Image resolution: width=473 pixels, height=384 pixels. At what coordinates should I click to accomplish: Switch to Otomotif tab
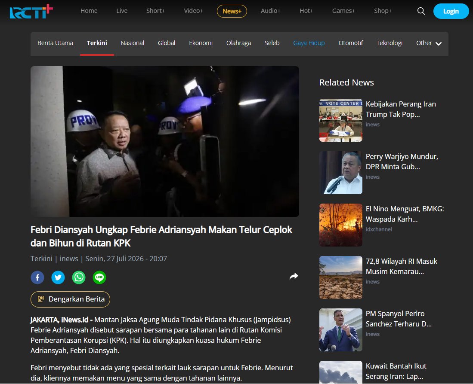point(350,43)
